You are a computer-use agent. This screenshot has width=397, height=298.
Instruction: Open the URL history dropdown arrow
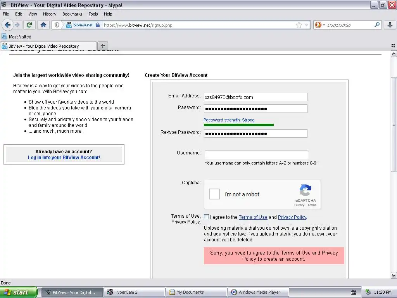click(306, 25)
